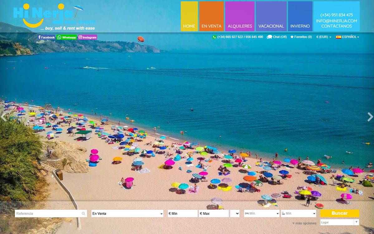Focus the € Max price field
This screenshot has height=234, width=374.
(214, 213)
